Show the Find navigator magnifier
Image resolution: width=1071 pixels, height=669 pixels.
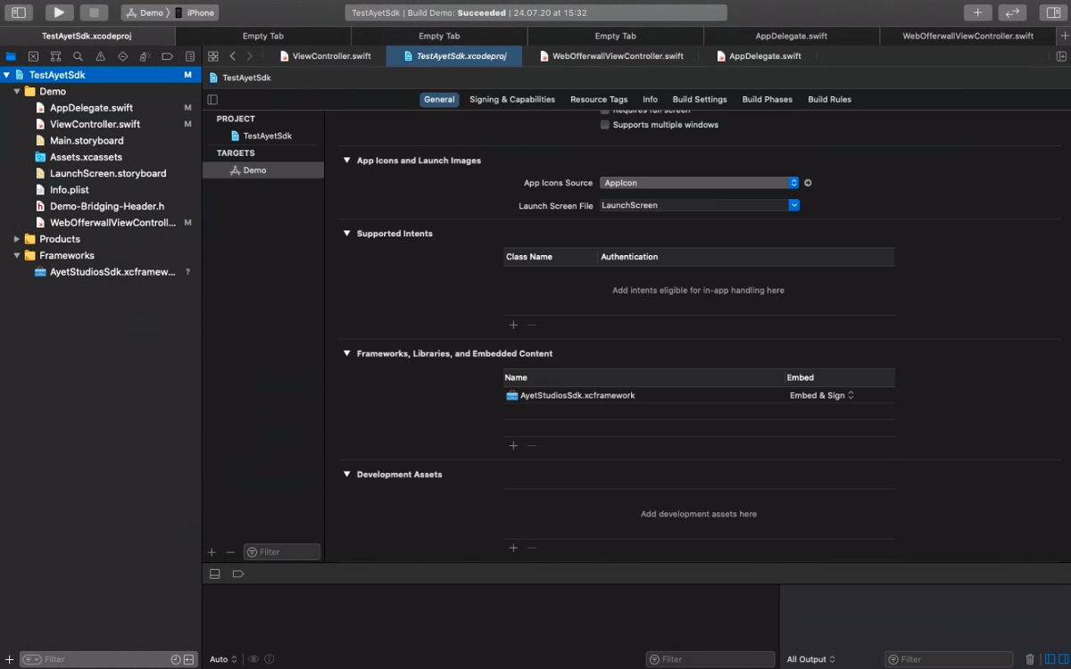(x=78, y=55)
